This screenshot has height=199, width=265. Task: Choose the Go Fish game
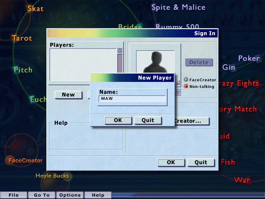[228, 162]
